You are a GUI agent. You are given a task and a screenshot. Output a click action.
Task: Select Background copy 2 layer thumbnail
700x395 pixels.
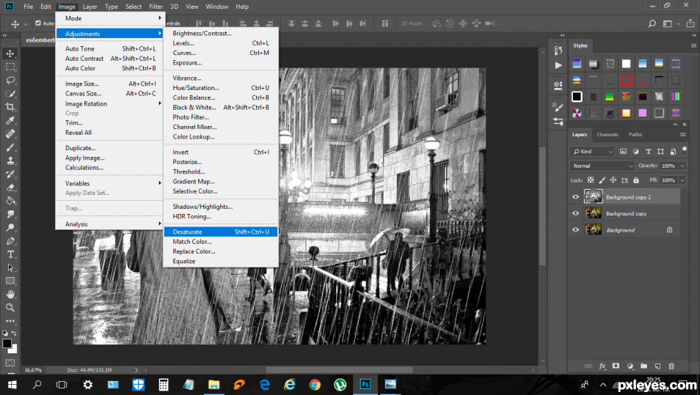coord(594,196)
